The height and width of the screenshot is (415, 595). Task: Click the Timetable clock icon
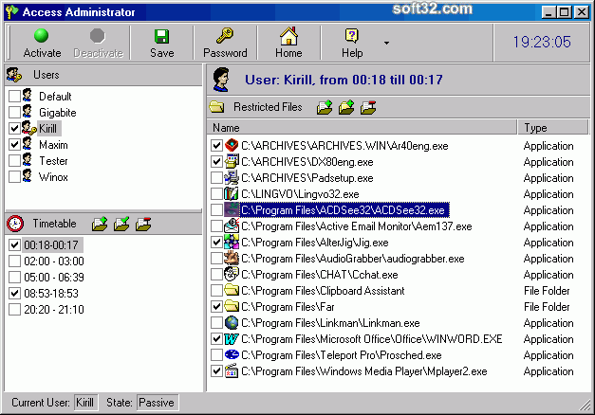coord(15,224)
